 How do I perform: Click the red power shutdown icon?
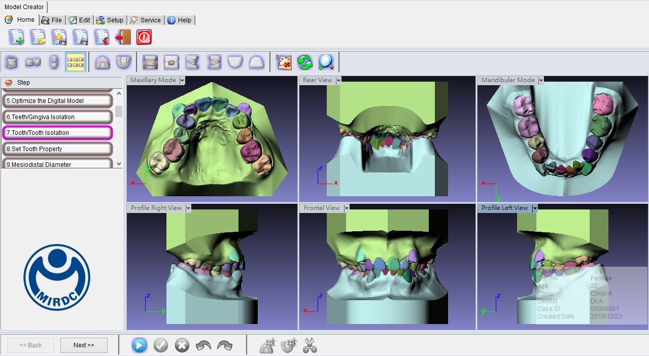tap(144, 37)
